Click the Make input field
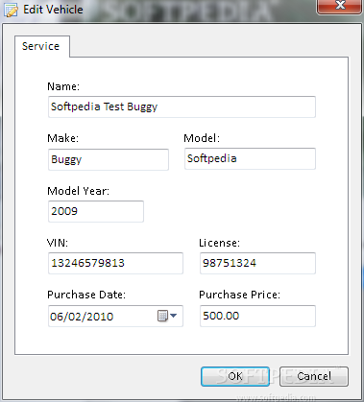The width and height of the screenshot is (364, 402). click(x=109, y=159)
